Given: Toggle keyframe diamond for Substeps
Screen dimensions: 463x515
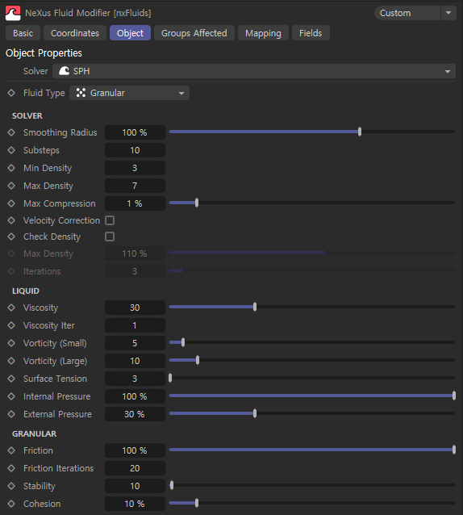Looking at the screenshot, I should pos(11,150).
